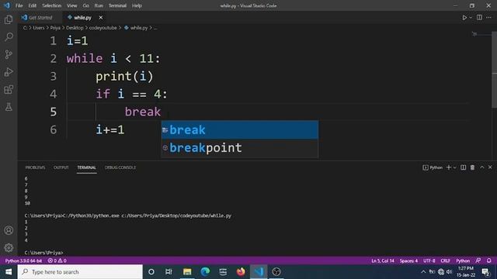Open notifications bell in status bar

click(x=488, y=260)
